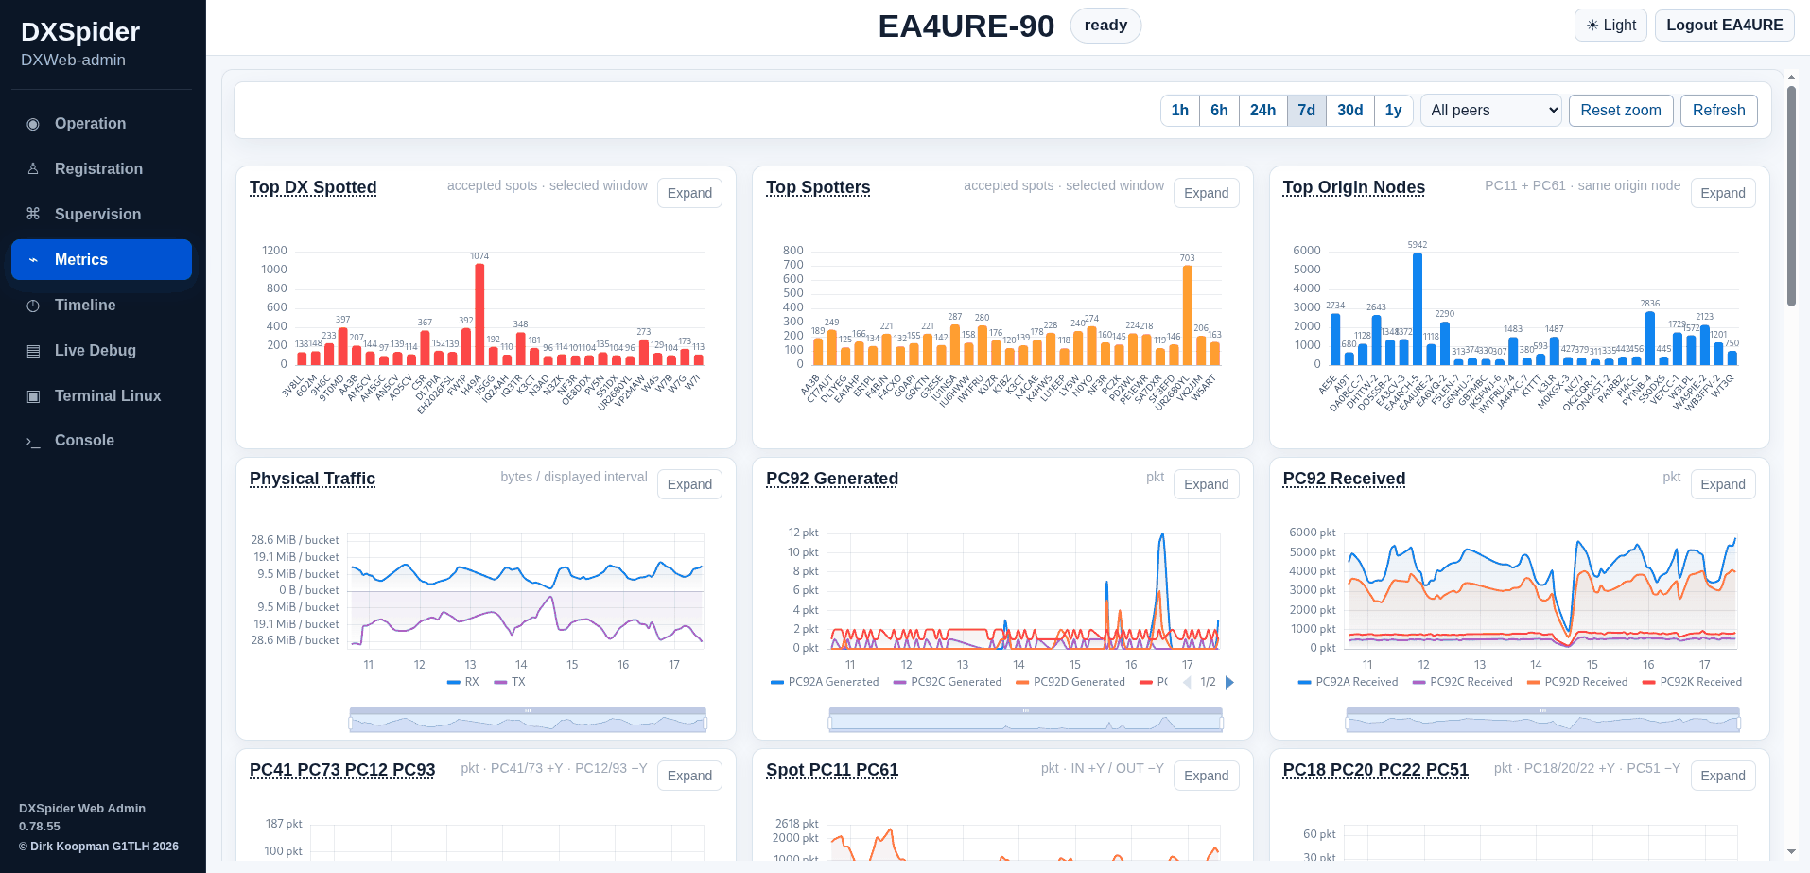Toggle PC92A Received legend entry
Image resolution: width=1810 pixels, height=873 pixels.
click(1348, 682)
